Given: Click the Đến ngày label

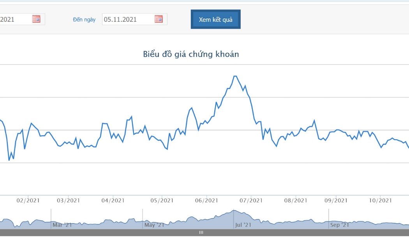Looking at the screenshot, I should tap(84, 19).
